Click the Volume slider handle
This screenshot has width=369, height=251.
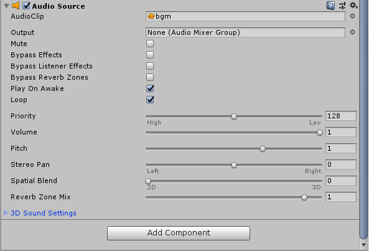[320, 133]
